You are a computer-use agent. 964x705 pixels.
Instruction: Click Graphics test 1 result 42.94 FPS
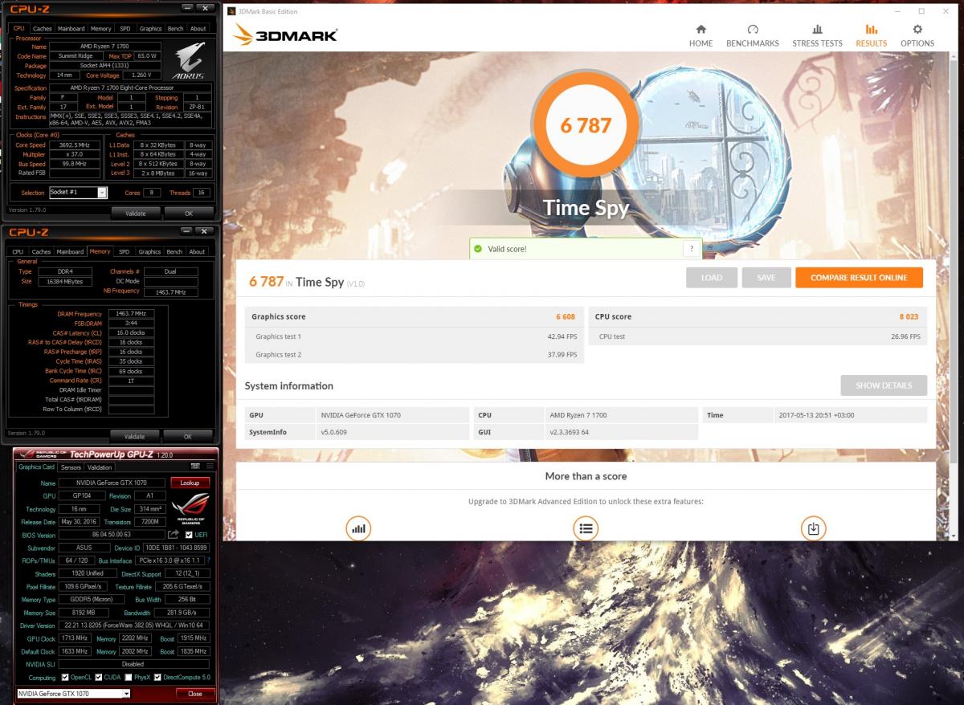click(562, 336)
